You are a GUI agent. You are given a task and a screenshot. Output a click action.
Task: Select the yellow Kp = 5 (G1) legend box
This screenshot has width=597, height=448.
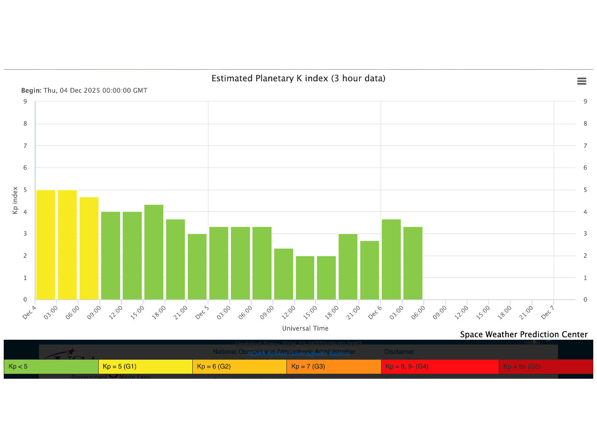pyautogui.click(x=145, y=367)
